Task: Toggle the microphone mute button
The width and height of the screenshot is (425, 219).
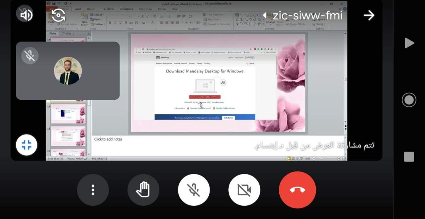Action: 194,190
